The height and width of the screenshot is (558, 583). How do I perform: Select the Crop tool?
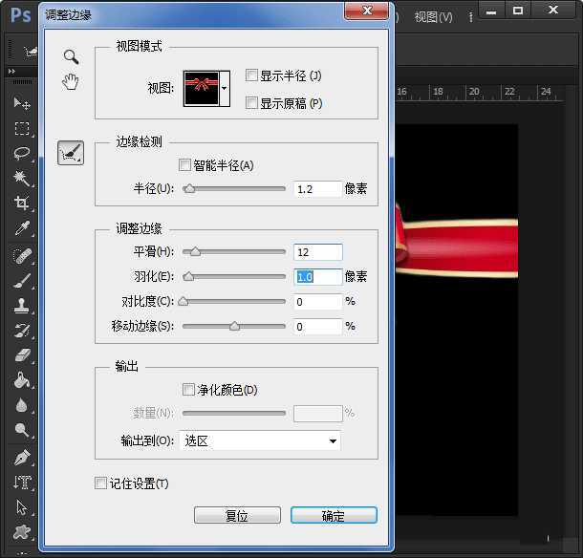pyautogui.click(x=21, y=203)
